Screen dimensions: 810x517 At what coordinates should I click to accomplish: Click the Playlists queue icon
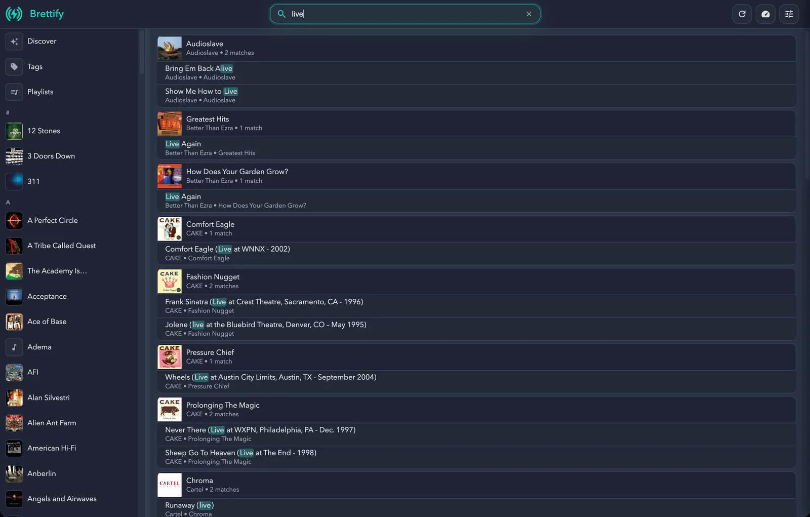click(x=14, y=92)
